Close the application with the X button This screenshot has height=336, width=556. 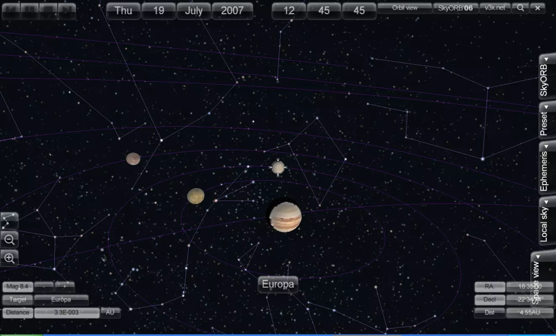tap(538, 8)
